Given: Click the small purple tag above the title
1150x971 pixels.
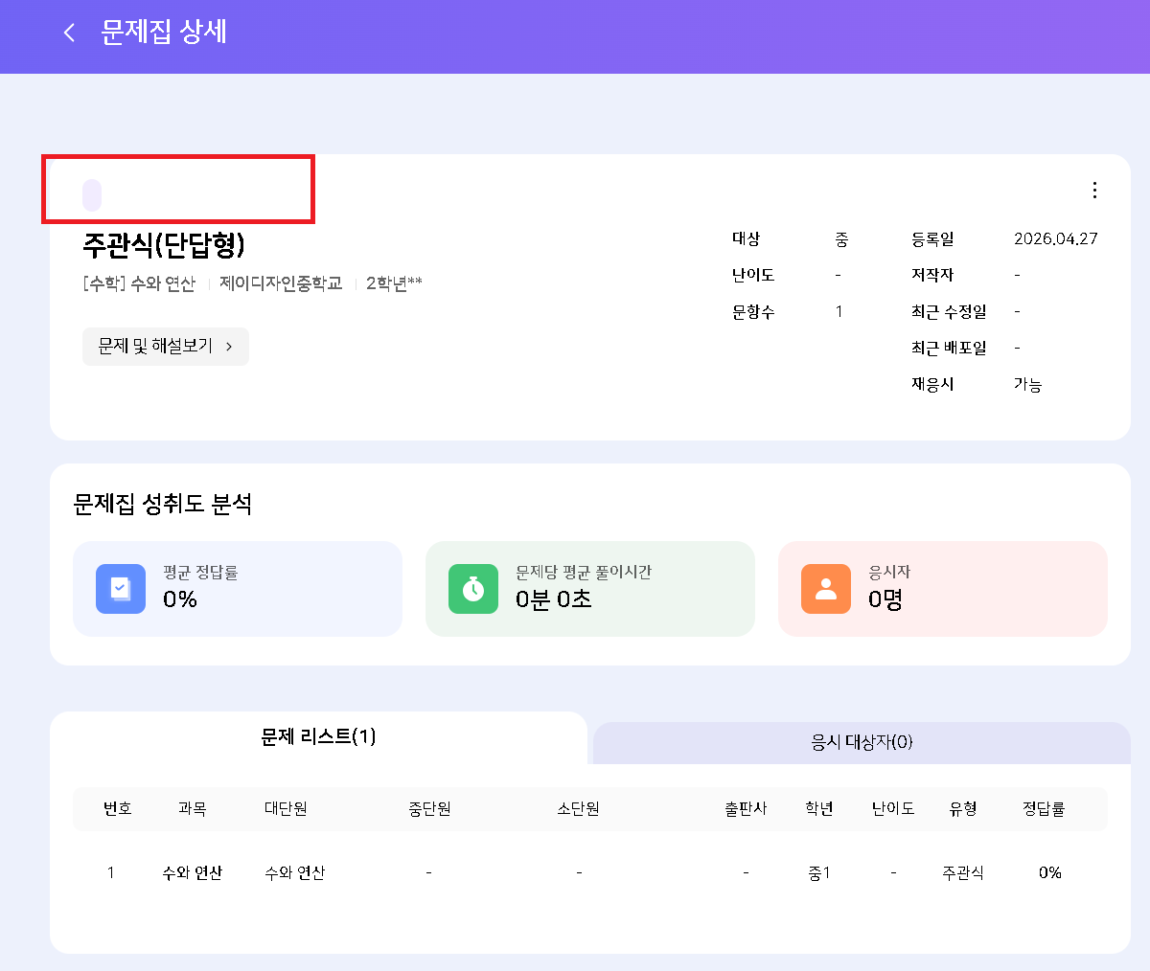Looking at the screenshot, I should [x=92, y=194].
